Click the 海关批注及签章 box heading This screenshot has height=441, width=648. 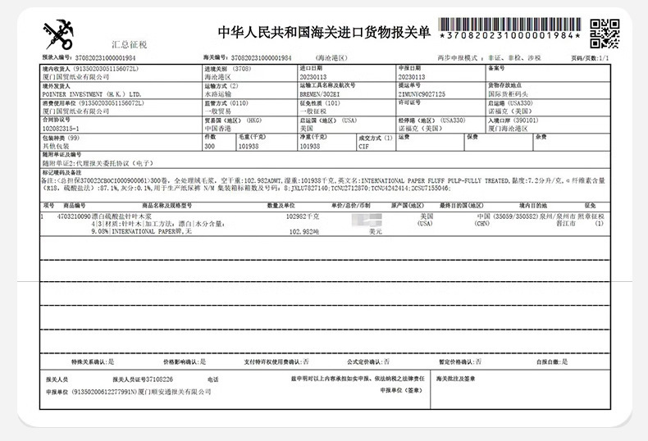[x=455, y=378]
